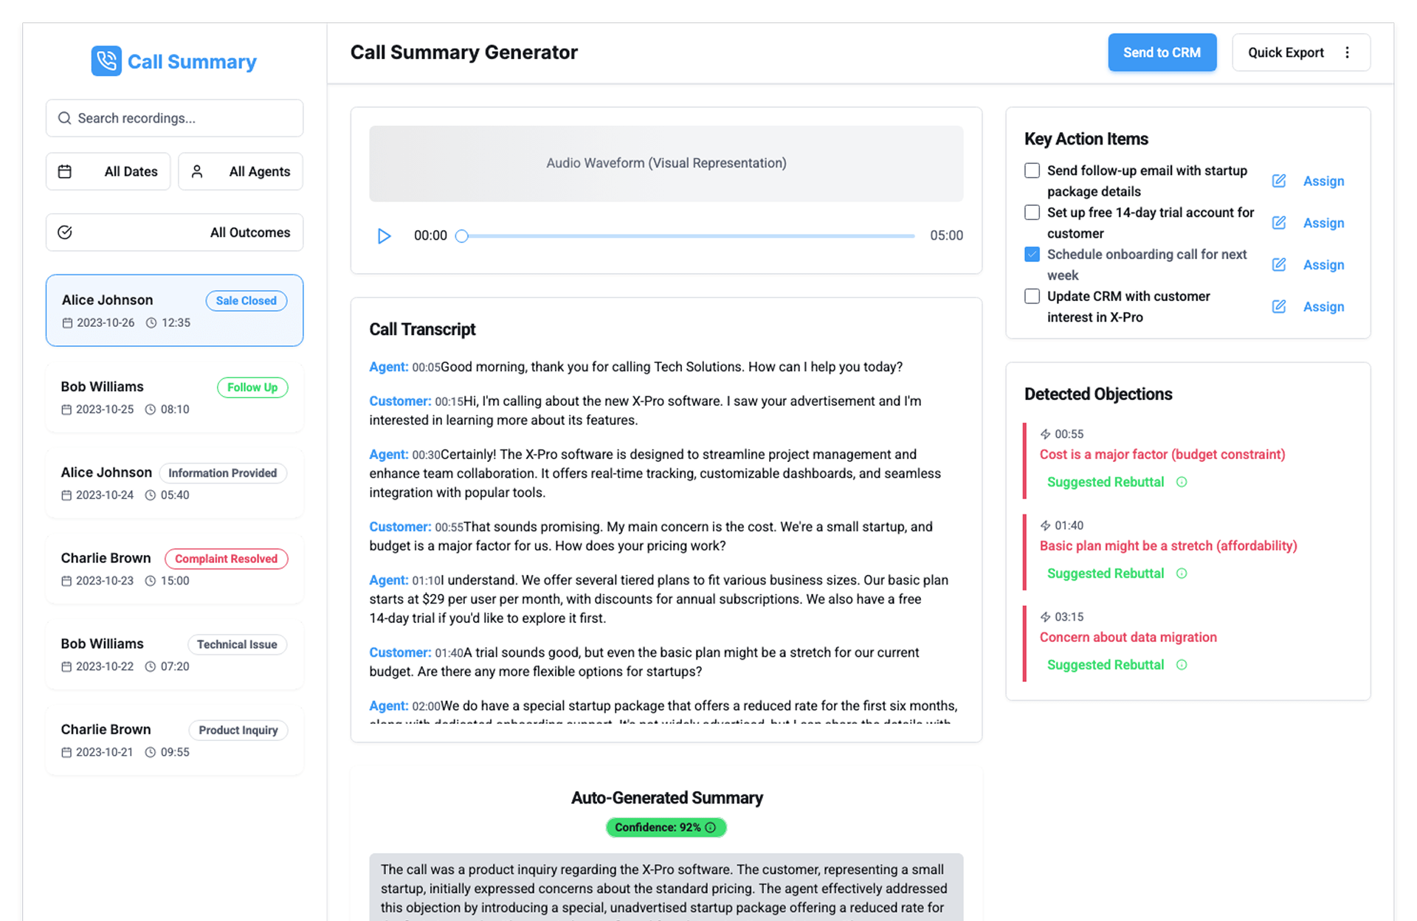This screenshot has height=921, width=1417.
Task: Check the Send follow-up email action item
Action: pos(1032,170)
